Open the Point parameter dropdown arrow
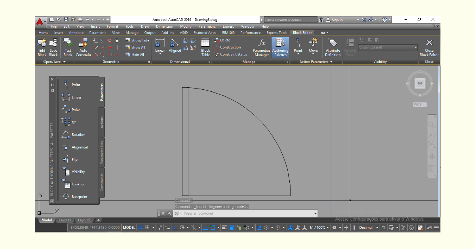This screenshot has height=249, width=475. (x=298, y=55)
